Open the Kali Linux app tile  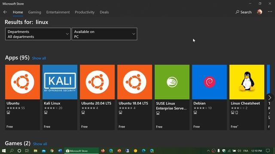(x=60, y=97)
